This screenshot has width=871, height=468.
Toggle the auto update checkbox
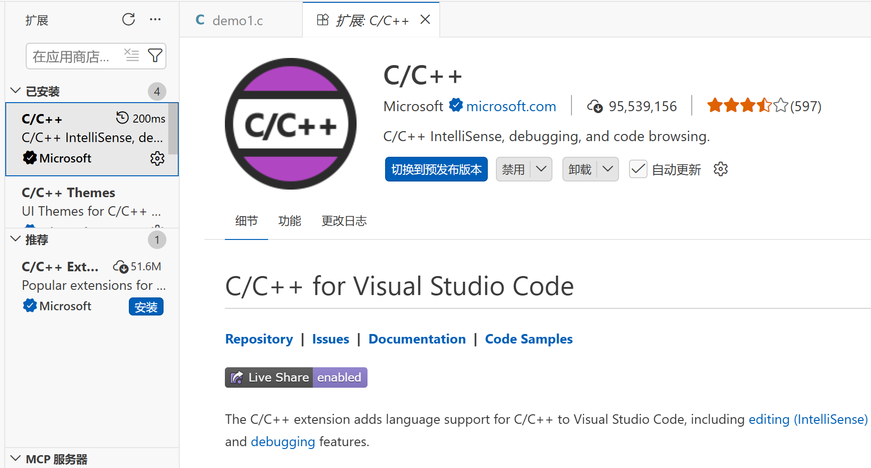click(638, 169)
